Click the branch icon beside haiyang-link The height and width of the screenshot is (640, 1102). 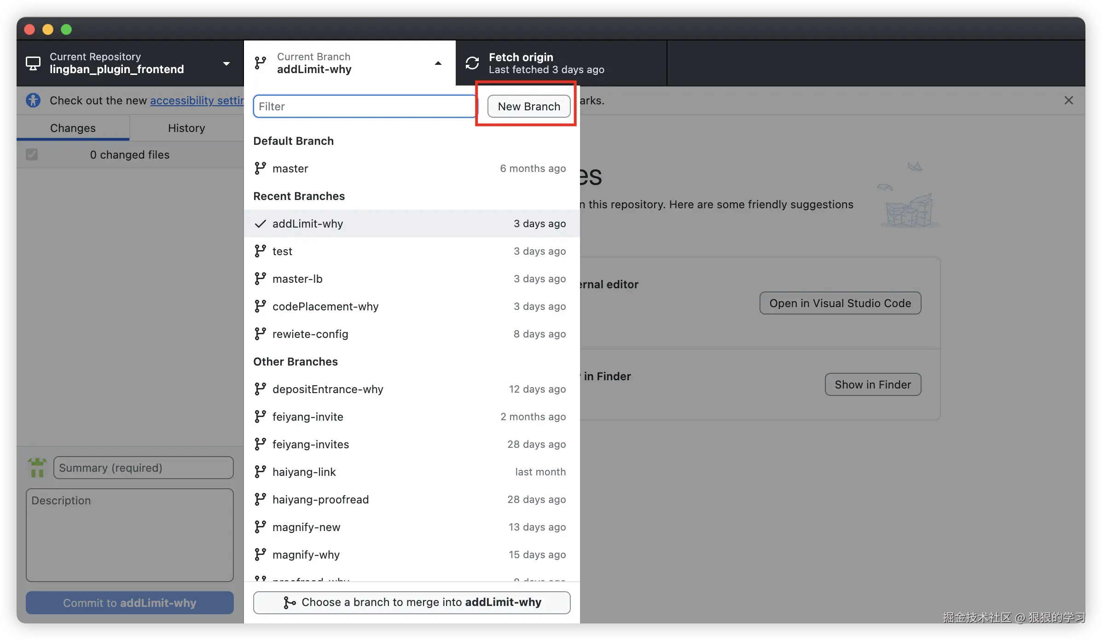[260, 472]
